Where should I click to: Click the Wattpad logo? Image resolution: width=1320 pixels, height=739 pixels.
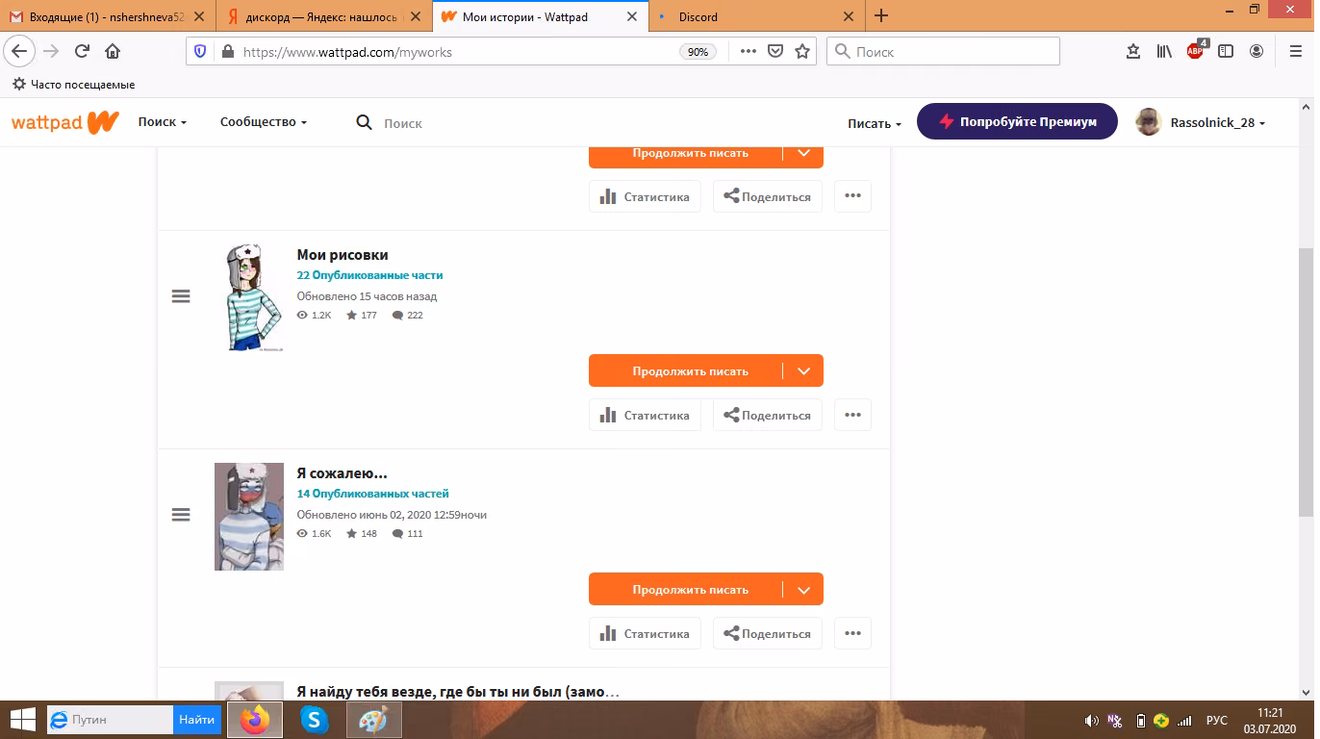pos(65,122)
